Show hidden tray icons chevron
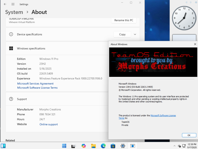 pos(174,146)
